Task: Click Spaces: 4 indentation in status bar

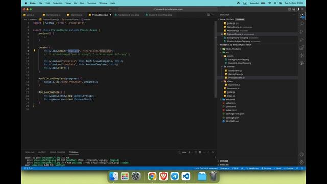Action: click(225, 168)
